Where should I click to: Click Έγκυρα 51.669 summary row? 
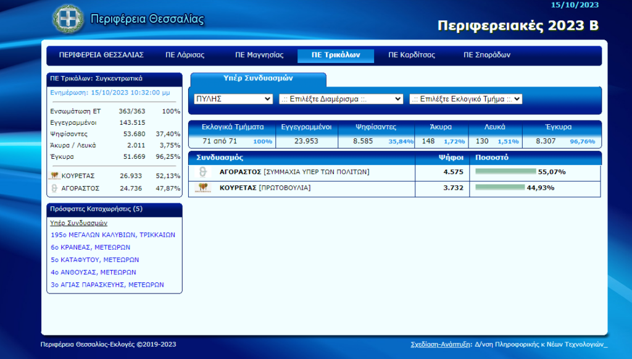coord(115,156)
